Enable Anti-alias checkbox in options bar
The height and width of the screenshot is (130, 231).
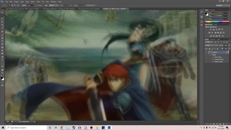(x=36, y=5)
